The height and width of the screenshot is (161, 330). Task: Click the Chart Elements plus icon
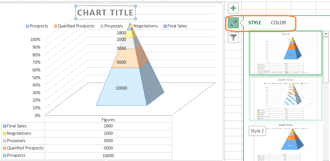233,8
